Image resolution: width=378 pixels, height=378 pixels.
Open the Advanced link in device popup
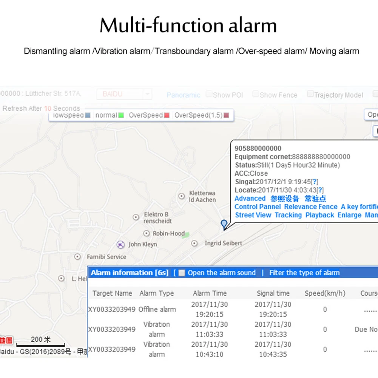(x=250, y=198)
